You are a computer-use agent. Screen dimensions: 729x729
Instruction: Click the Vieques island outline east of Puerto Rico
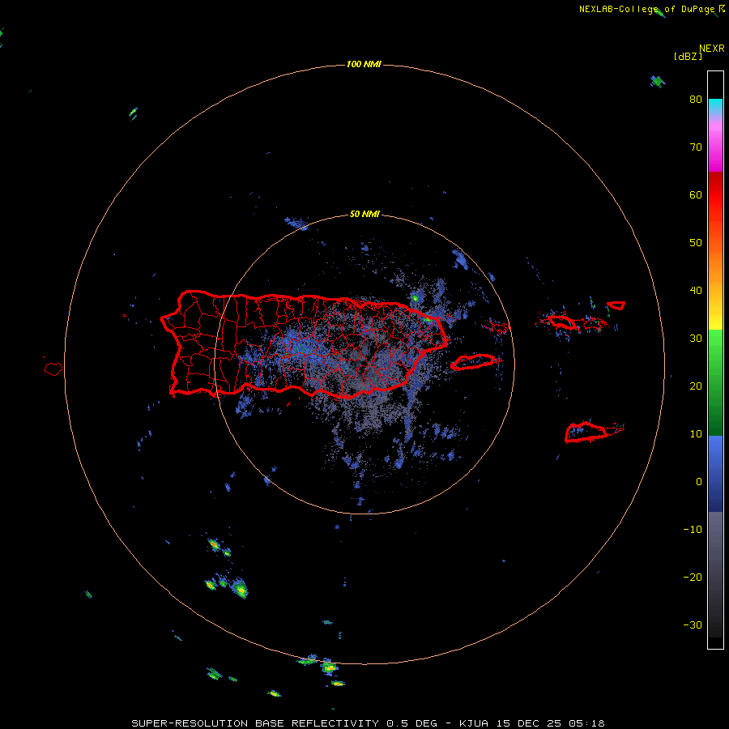coord(473,362)
